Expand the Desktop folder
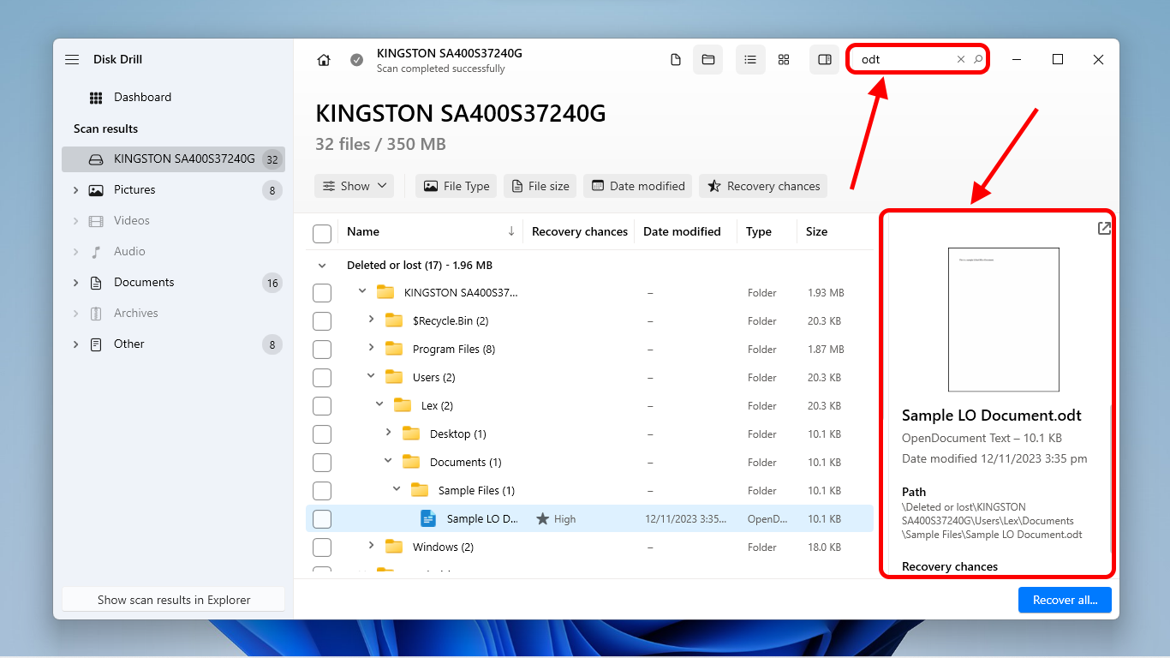Viewport: 1170px width, 658px height. pyautogui.click(x=388, y=433)
